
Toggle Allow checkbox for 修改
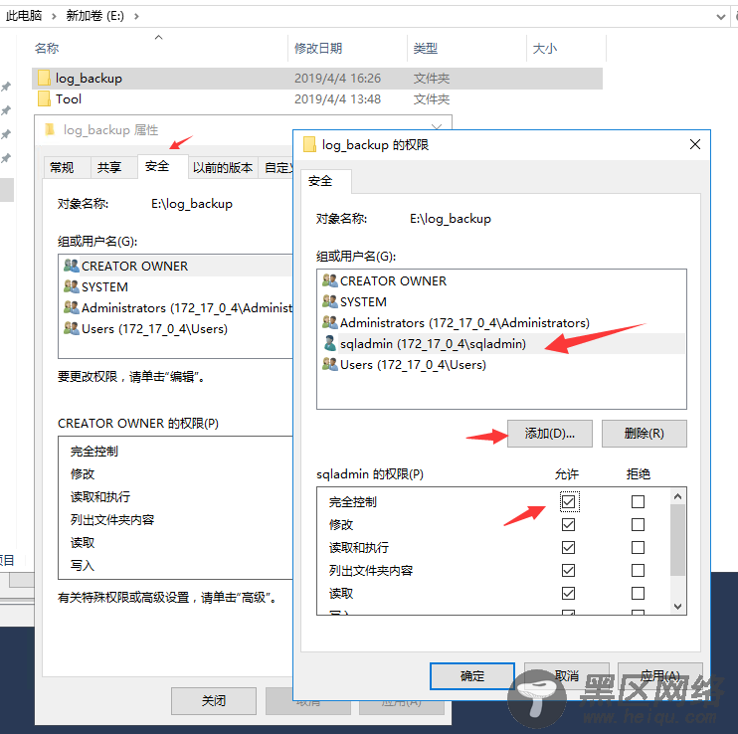569,524
